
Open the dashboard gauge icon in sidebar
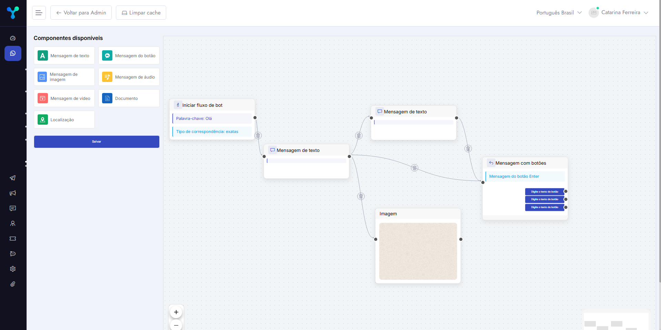click(x=13, y=38)
